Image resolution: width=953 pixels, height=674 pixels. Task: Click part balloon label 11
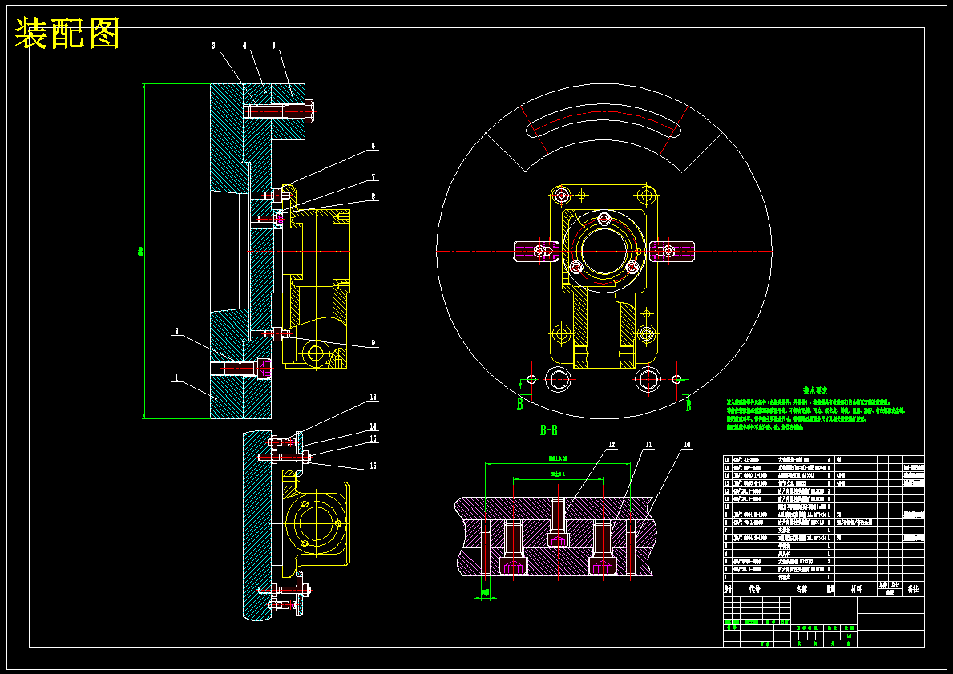(x=648, y=445)
